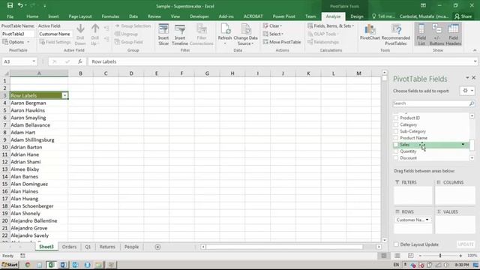
Task: Click the zoom slider handle
Action: [440, 255]
